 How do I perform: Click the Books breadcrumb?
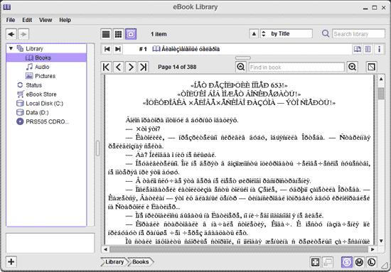point(141,262)
